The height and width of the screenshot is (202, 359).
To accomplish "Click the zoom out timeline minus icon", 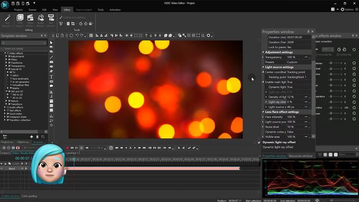I will pyautogui.click(x=8, y=148).
